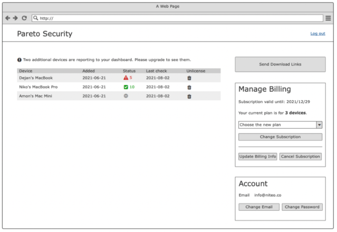Screen dimensions: 337x232
Task: Click the Send Download Links button
Action: coord(280,64)
